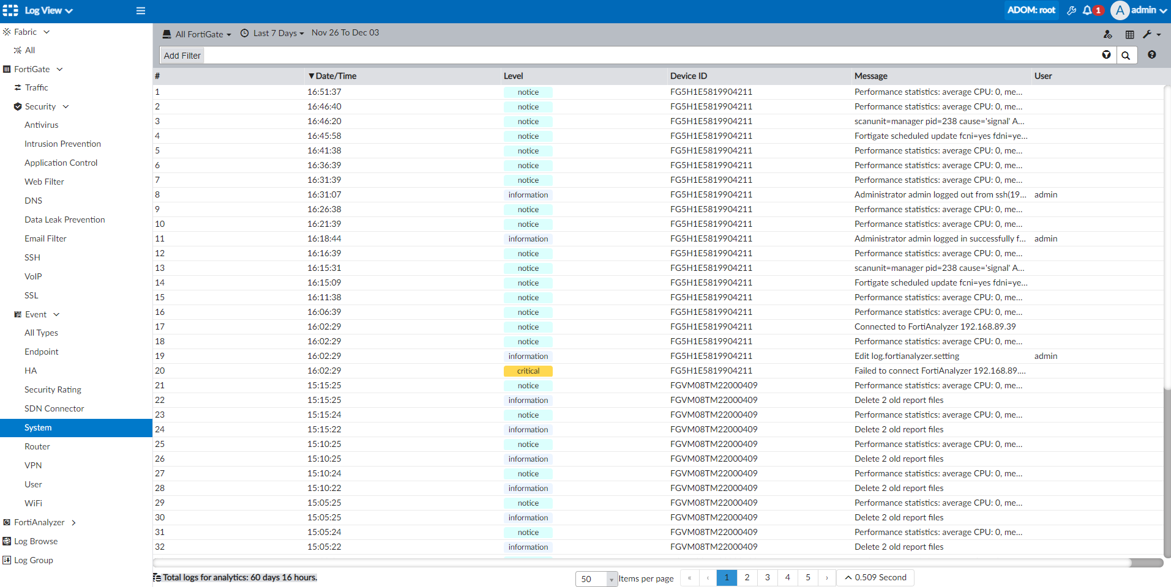Click the horizontal scrollbar below the table
The image size is (1171, 587).
pyautogui.click(x=642, y=563)
